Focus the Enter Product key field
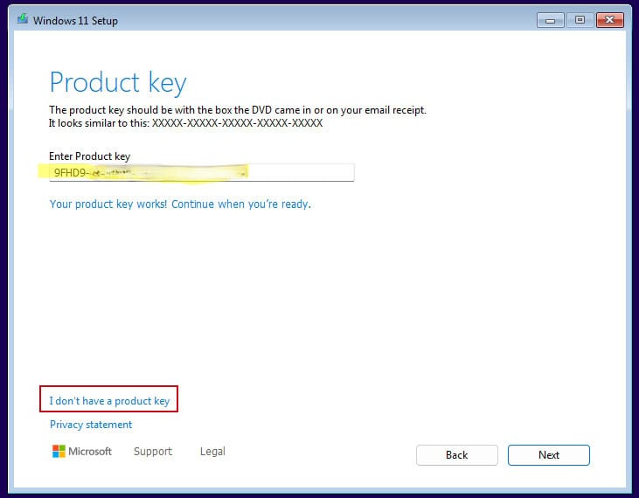Viewport: 639px width, 498px height. pos(297,173)
